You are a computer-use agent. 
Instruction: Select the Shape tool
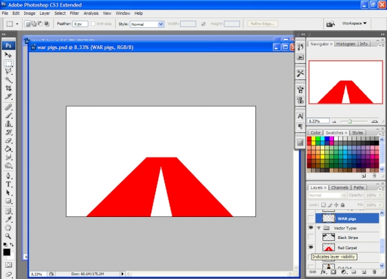click(8, 201)
